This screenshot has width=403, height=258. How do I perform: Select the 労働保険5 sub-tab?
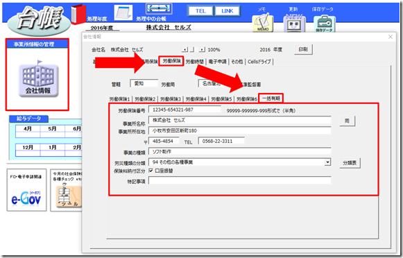pos(221,99)
